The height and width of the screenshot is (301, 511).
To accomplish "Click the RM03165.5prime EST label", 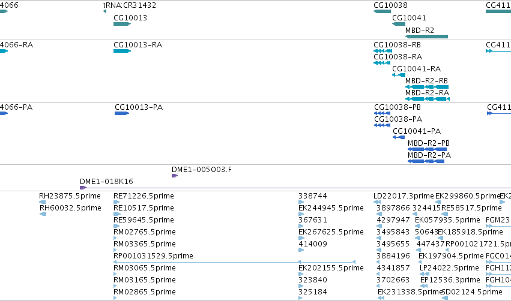I will tap(144, 280).
